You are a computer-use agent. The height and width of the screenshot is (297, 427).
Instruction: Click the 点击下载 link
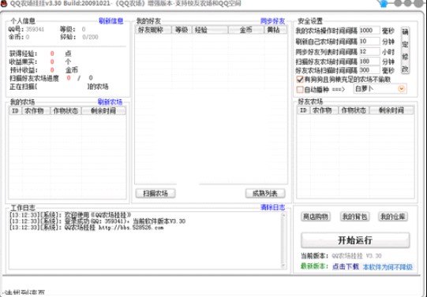pos(346,266)
